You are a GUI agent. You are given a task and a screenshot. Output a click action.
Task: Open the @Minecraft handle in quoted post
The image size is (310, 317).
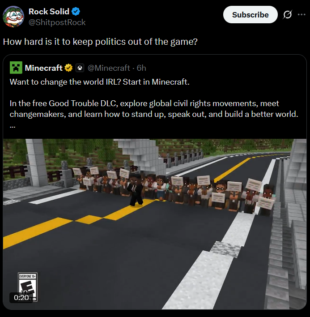(109, 68)
